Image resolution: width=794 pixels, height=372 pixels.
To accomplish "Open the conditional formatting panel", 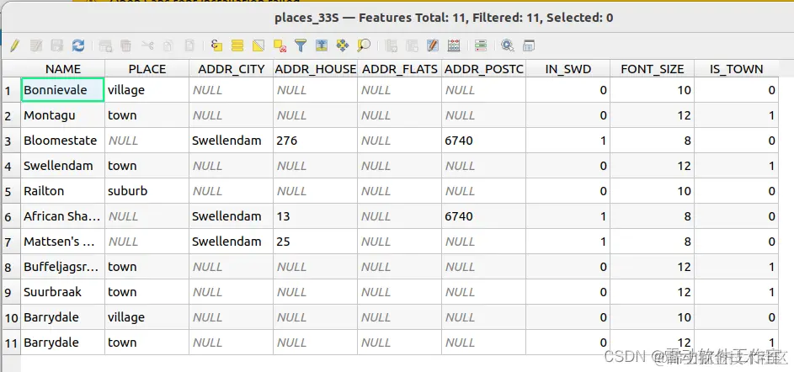I will [481, 45].
